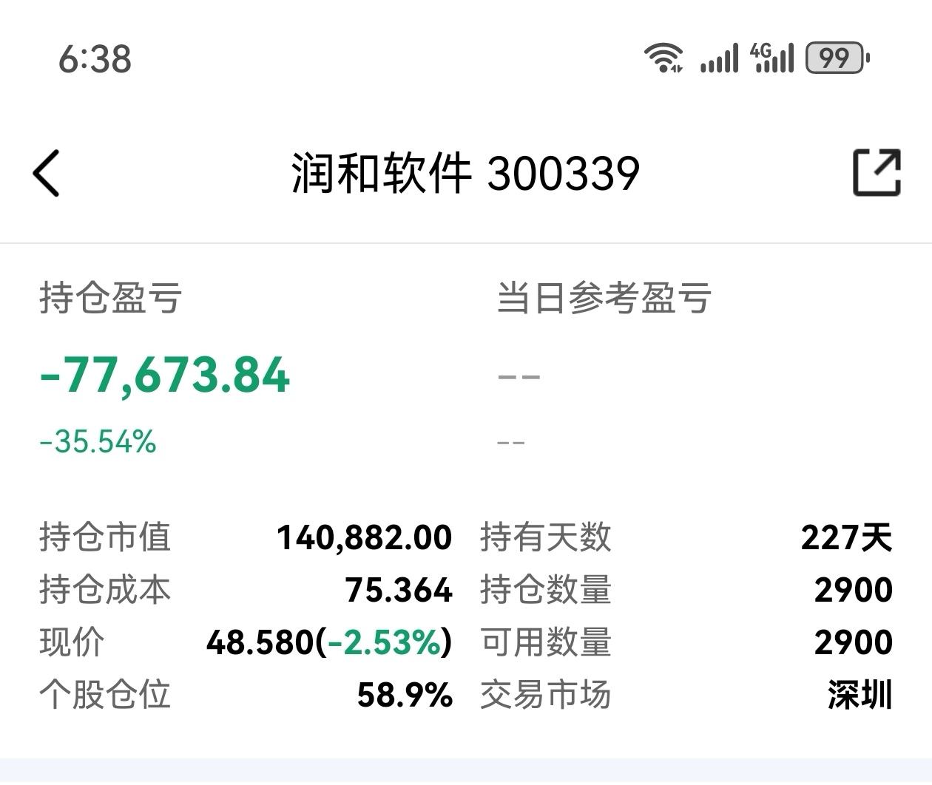Tap the current price 48.580(-2.53%)

[x=329, y=643]
